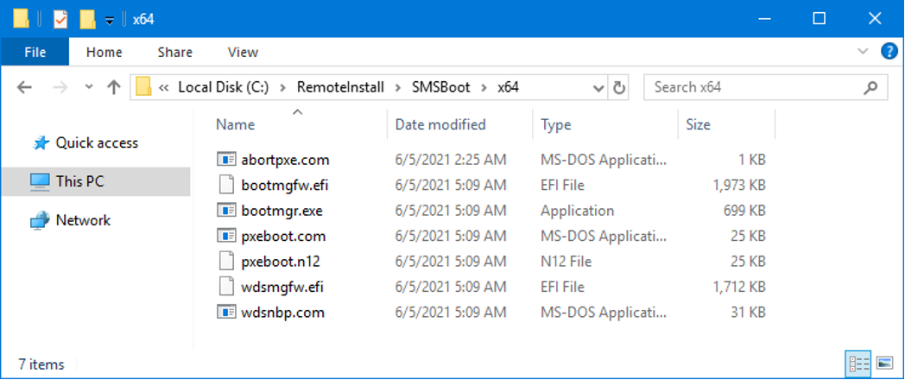This screenshot has width=905, height=380.
Task: Select the bootmgfw.efi file
Action: (273, 185)
